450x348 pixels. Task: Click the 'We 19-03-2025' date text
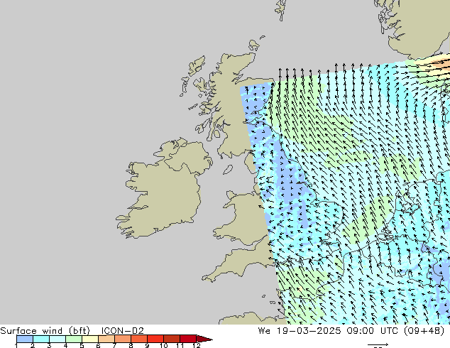300,330
